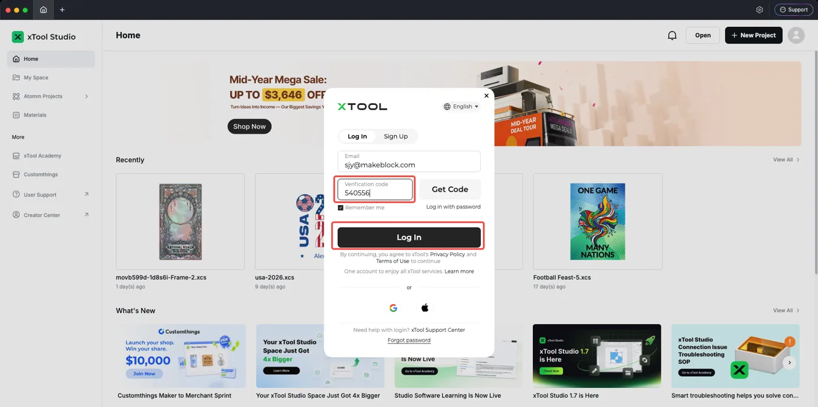This screenshot has width=818, height=407.
Task: Click Shop Now on sale banner
Action: [x=249, y=127]
